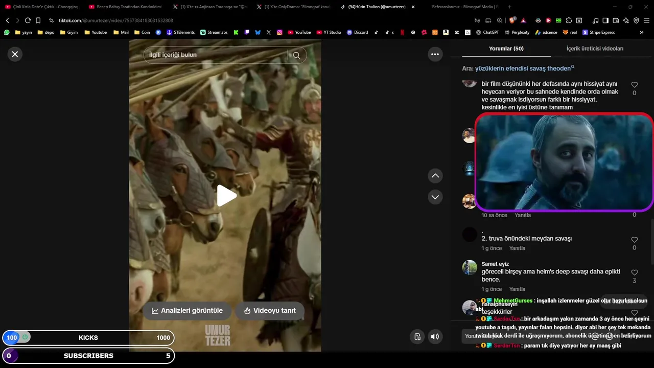The height and width of the screenshot is (368, 654).
Task: Mute the video with speaker icon
Action: pyautogui.click(x=435, y=336)
